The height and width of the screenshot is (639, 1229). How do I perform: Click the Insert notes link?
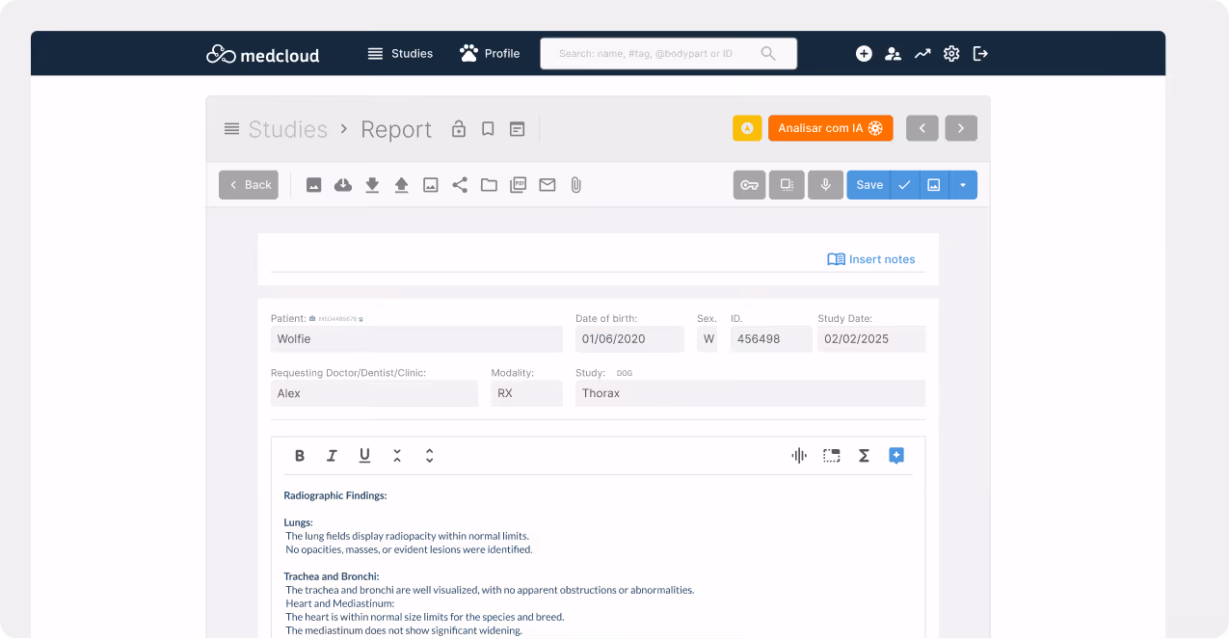click(x=871, y=258)
